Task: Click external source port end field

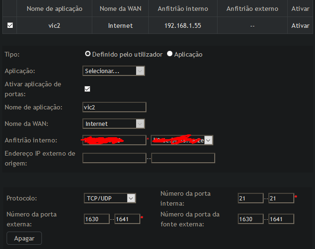Action: point(281,219)
